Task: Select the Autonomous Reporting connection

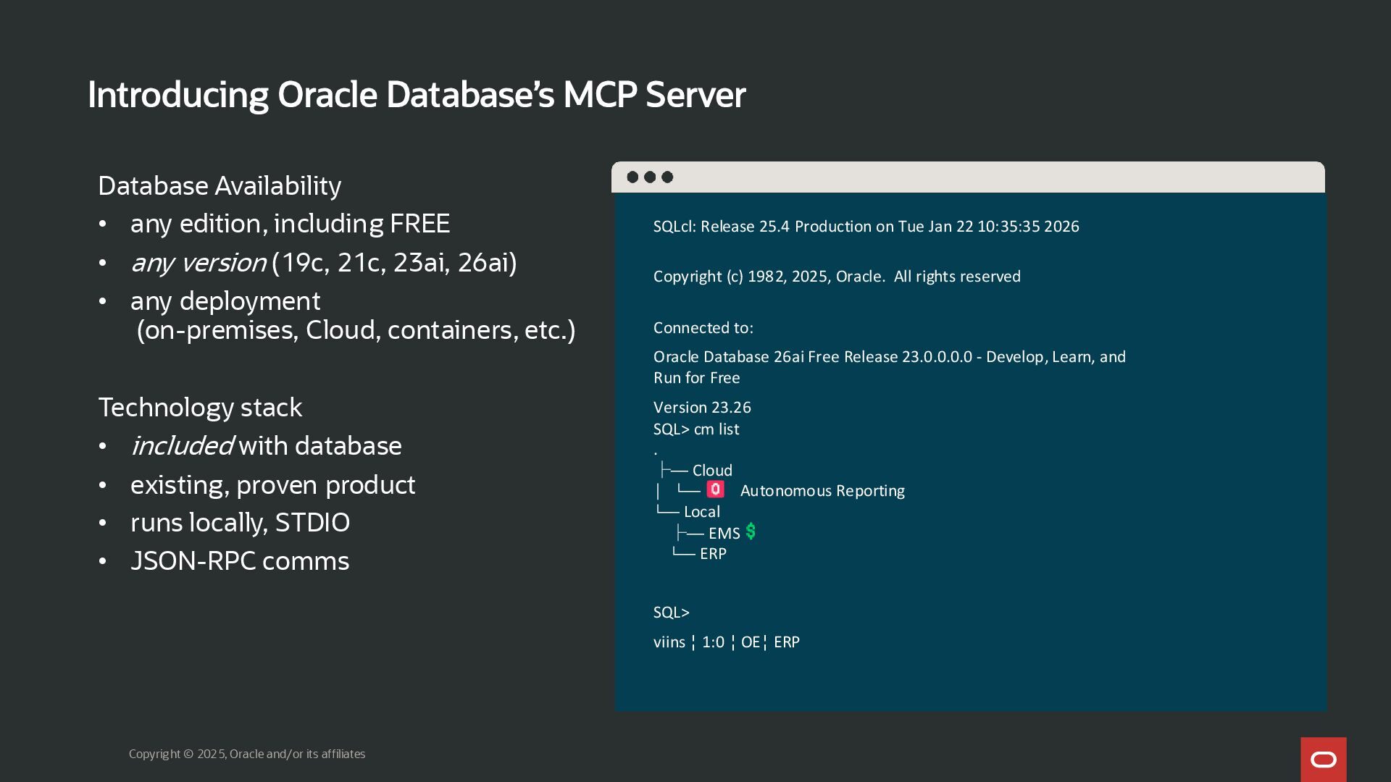Action: (822, 491)
